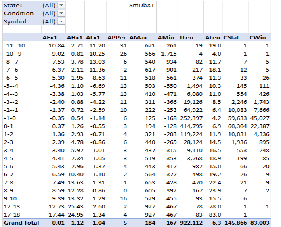The image size is (281, 227).
Task: Click the ALx1 column header
Action: pyautogui.click(x=92, y=38)
